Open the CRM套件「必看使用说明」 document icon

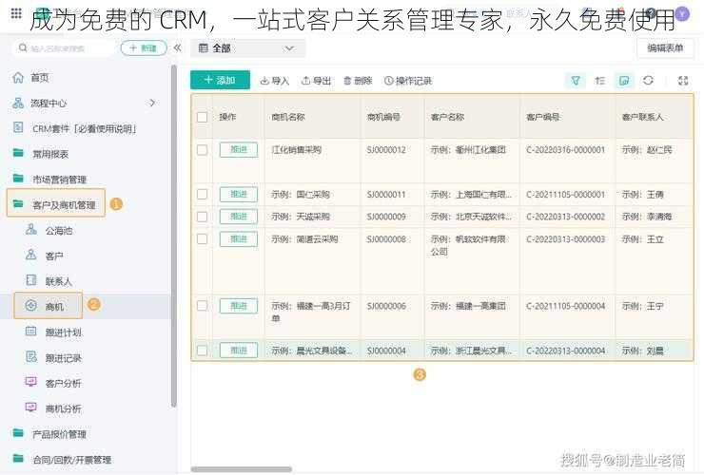point(18,128)
